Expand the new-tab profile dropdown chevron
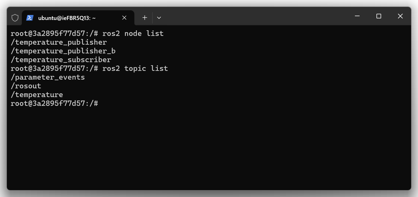The width and height of the screenshot is (418, 197). (159, 18)
